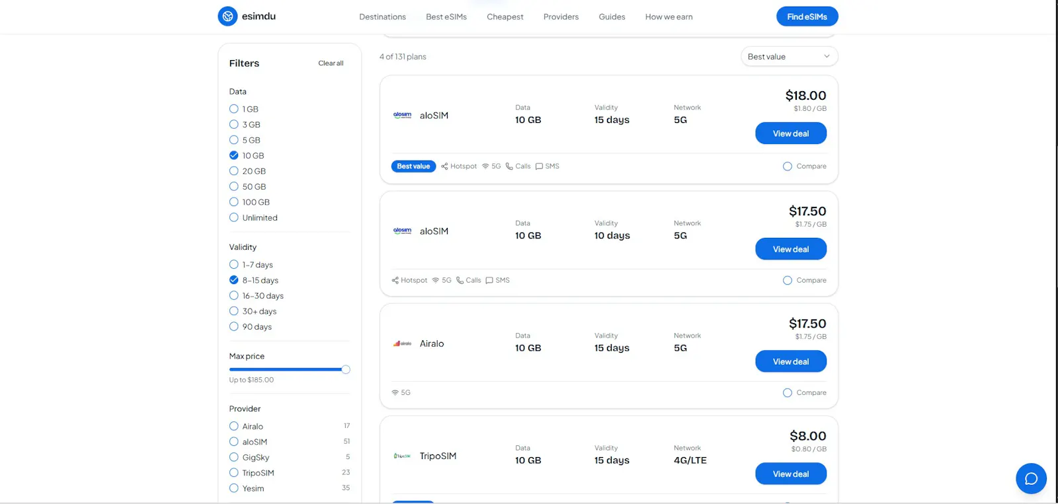View deal for the TripoSIM plan
This screenshot has width=1058, height=504.
pyautogui.click(x=791, y=474)
